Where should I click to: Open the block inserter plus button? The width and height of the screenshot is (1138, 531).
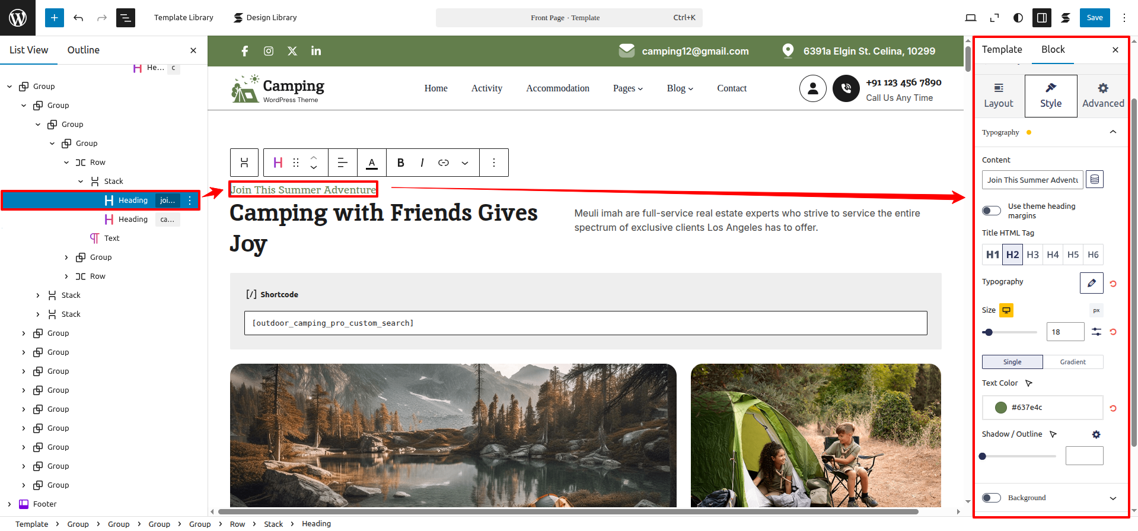[54, 18]
